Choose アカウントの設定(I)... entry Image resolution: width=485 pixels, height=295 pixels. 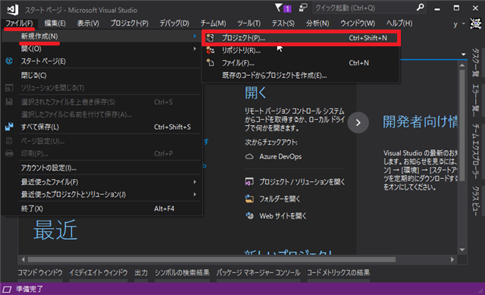pyautogui.click(x=102, y=168)
